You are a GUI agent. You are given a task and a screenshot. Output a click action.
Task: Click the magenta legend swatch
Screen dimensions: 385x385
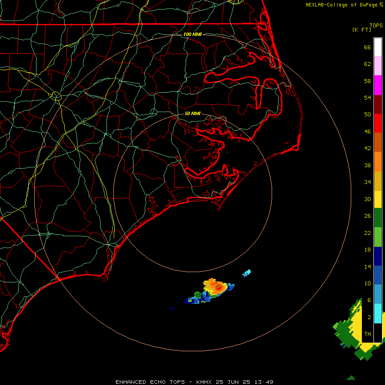pyautogui.click(x=378, y=85)
